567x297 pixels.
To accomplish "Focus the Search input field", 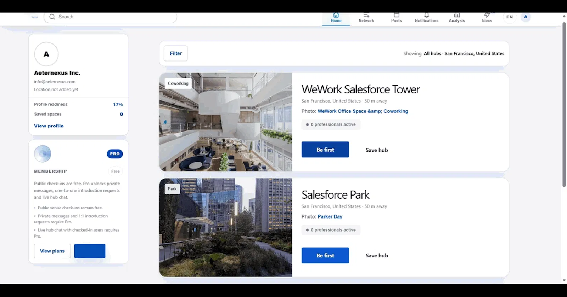I will [x=110, y=17].
